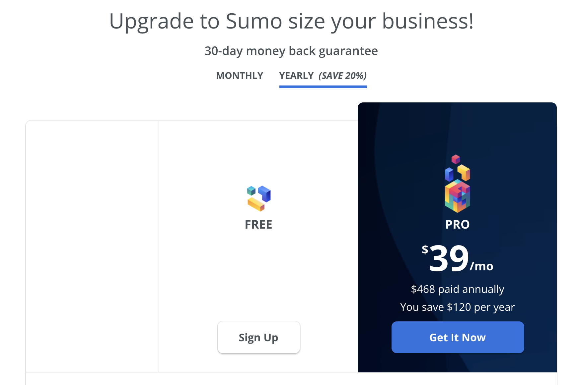Viewport: 584px width, 385px height.
Task: Click the yellow block in the Free plan logo
Action: [256, 204]
